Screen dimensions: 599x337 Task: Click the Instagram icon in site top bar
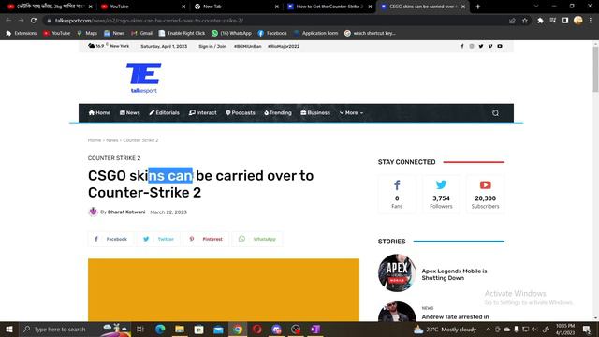pos(472,46)
